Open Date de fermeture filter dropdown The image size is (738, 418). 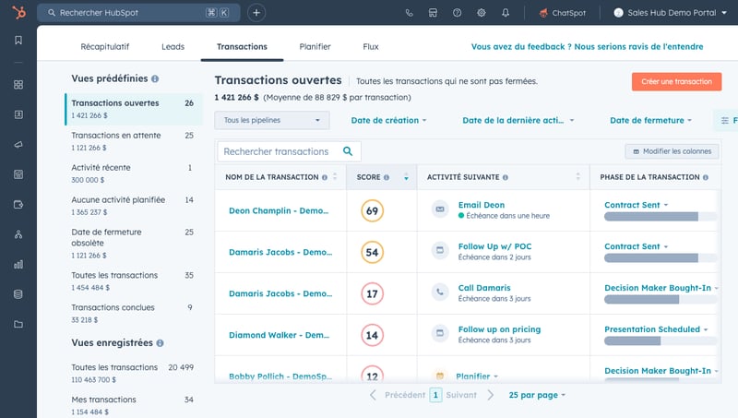651,120
